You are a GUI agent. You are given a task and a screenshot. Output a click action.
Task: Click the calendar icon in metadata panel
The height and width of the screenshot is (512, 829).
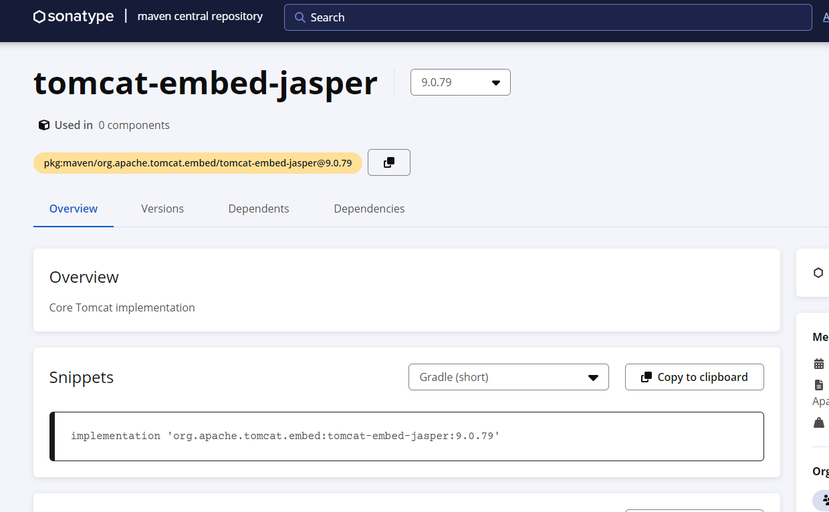(819, 364)
